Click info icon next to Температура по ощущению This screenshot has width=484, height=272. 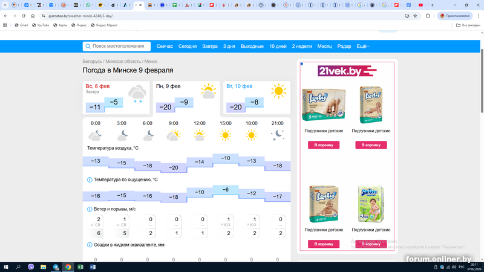coord(90,180)
